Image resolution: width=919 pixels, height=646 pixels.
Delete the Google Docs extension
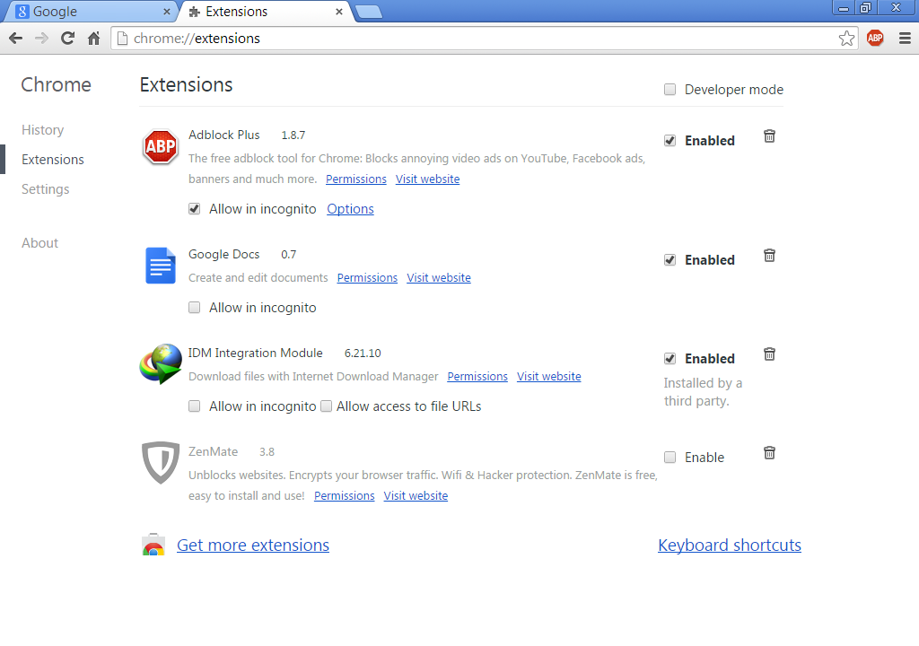769,256
